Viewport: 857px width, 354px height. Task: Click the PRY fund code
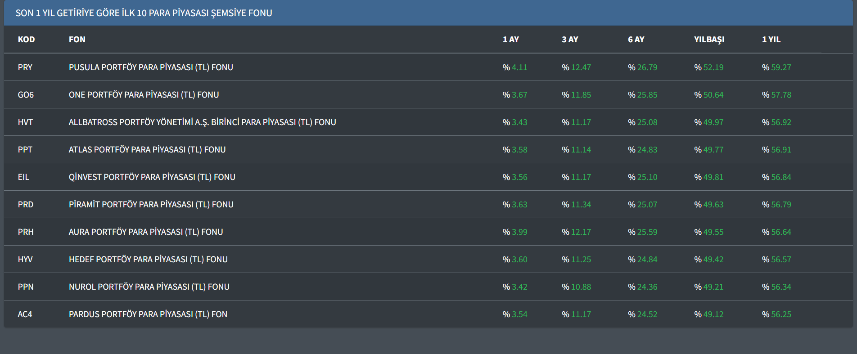(x=25, y=67)
